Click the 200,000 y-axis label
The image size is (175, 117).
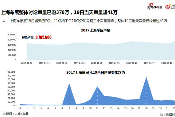[12, 50]
